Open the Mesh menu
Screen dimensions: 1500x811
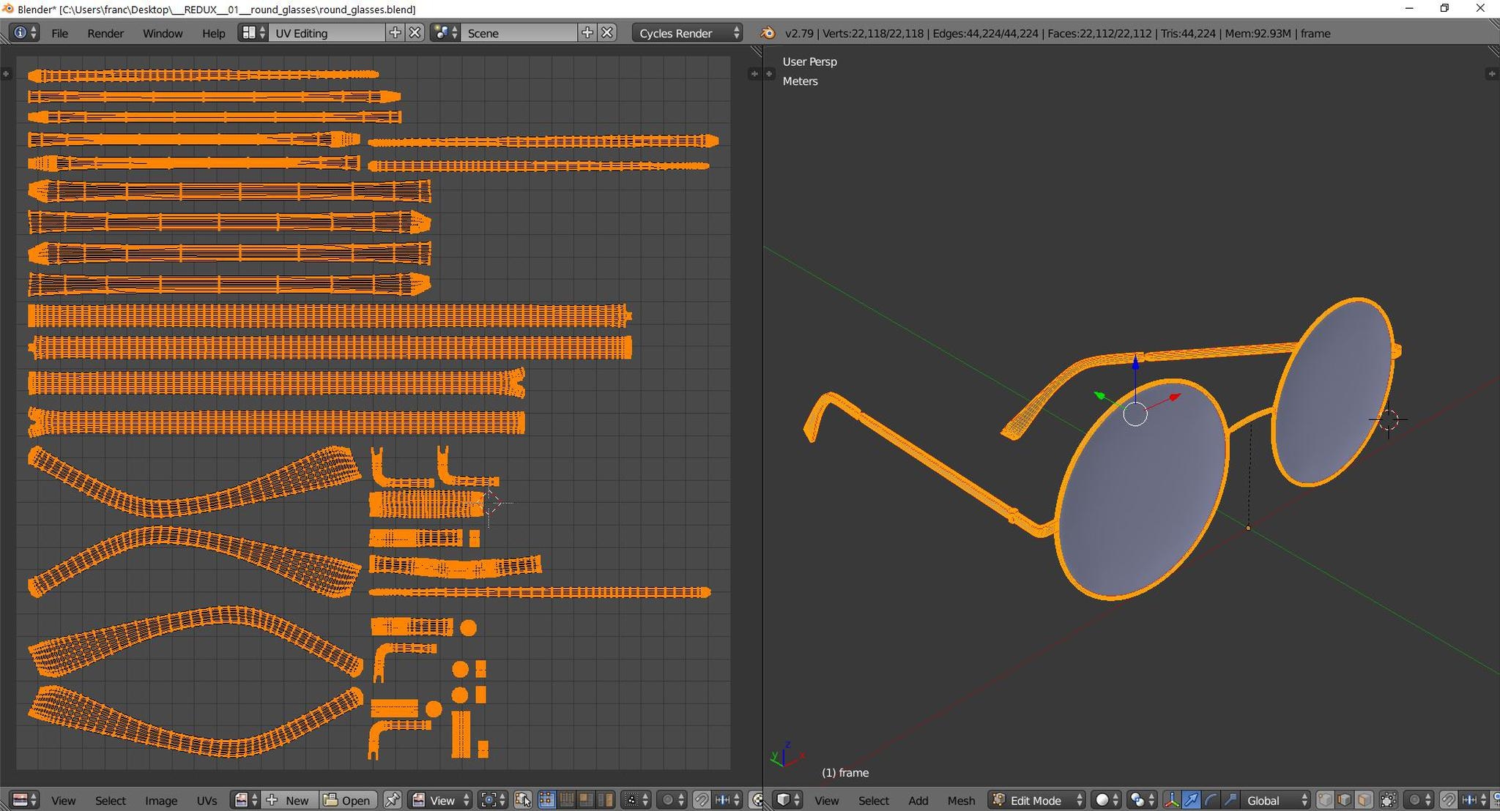961,800
